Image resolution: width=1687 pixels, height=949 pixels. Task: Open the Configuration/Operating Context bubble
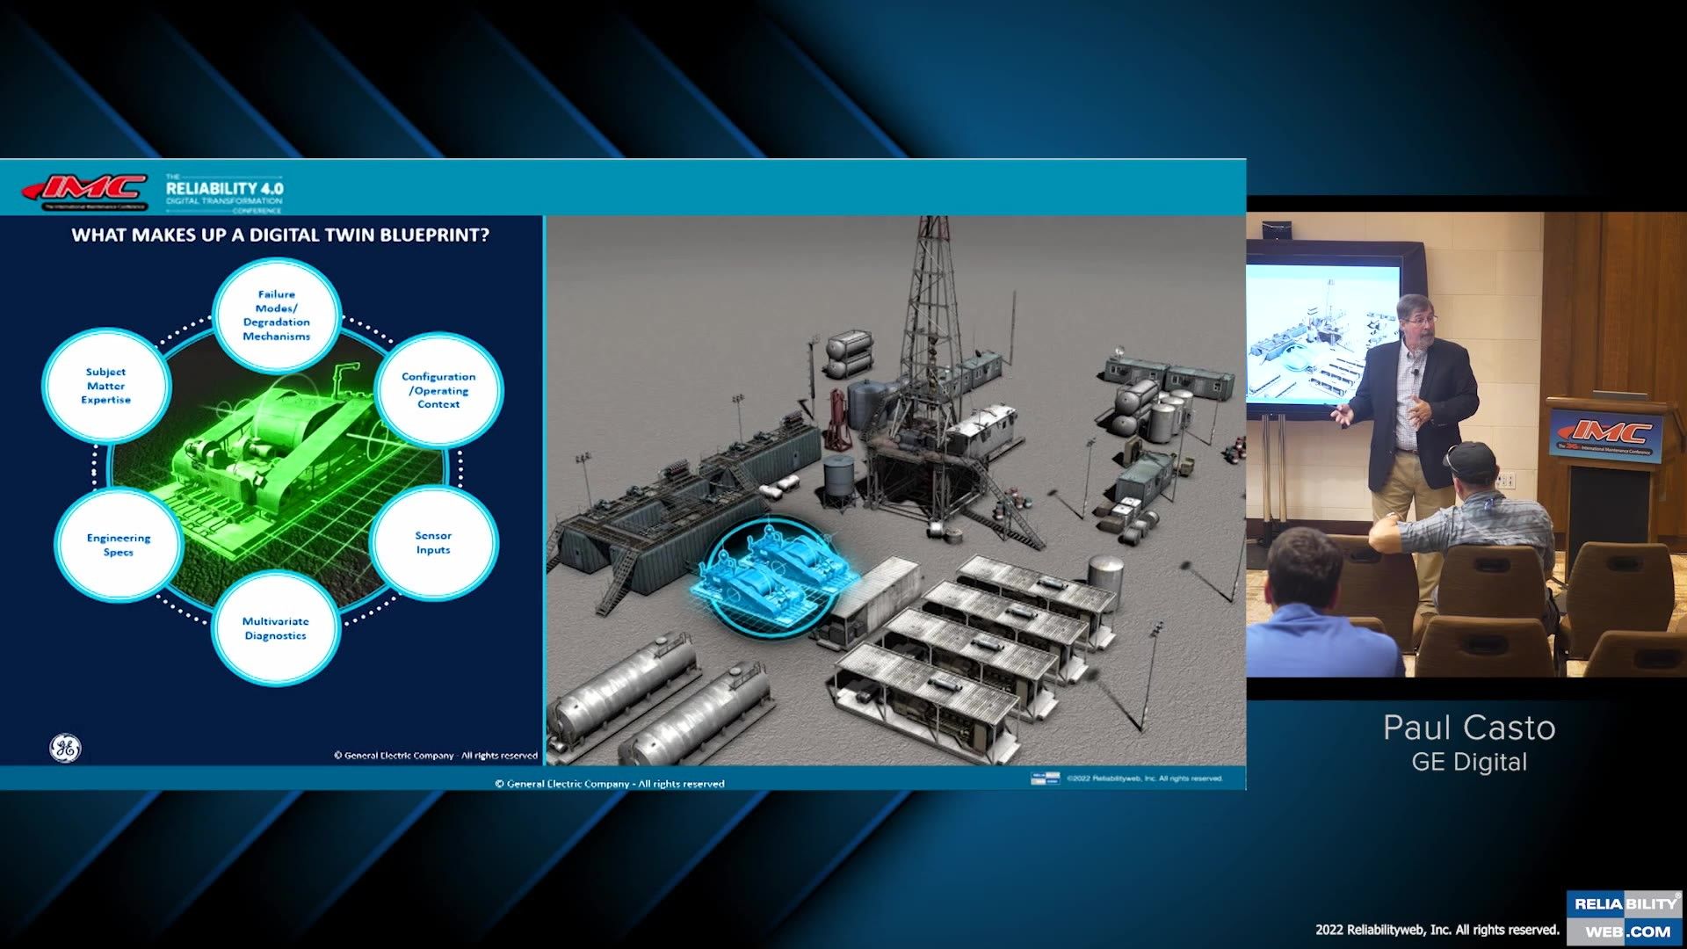pyautogui.click(x=439, y=390)
